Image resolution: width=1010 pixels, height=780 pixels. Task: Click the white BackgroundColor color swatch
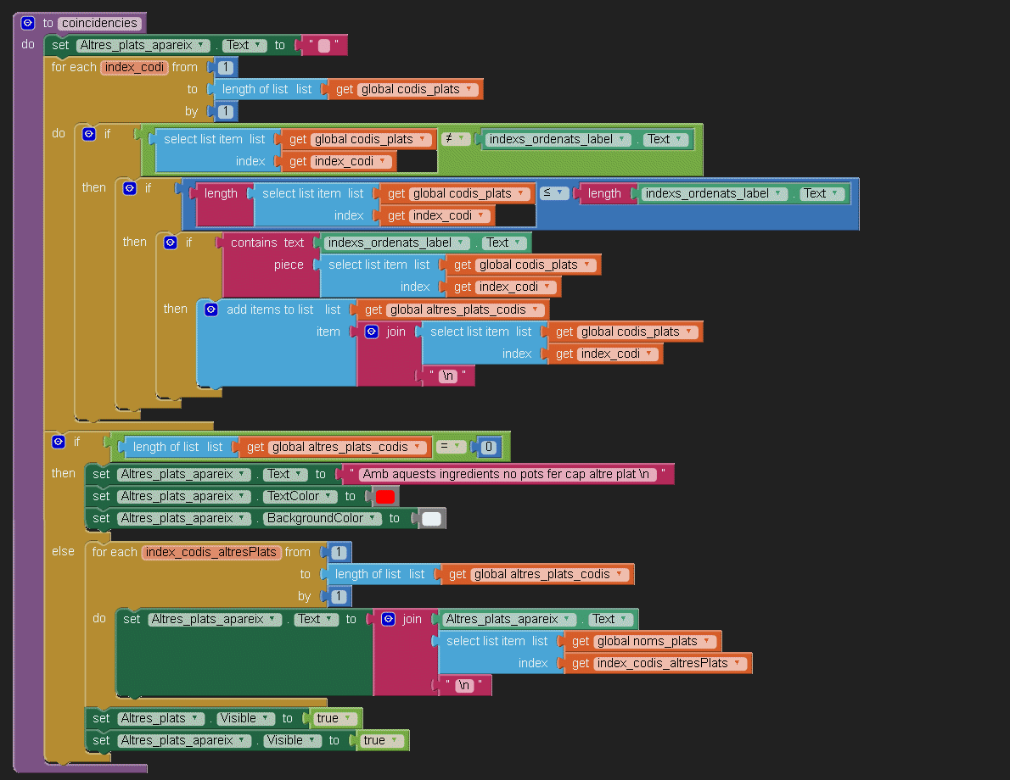[431, 519]
